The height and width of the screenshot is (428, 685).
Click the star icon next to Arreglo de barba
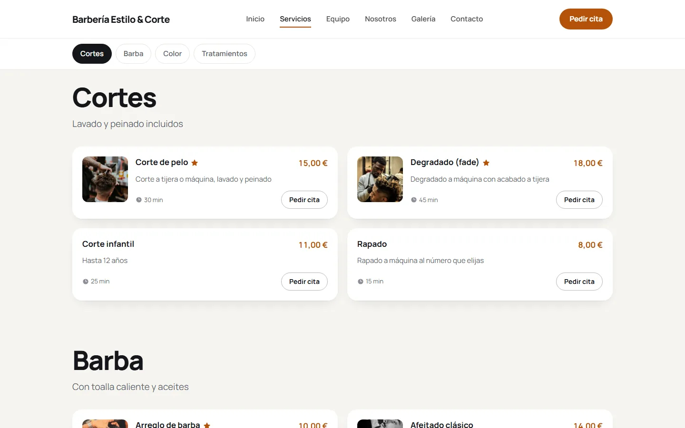pos(207,425)
